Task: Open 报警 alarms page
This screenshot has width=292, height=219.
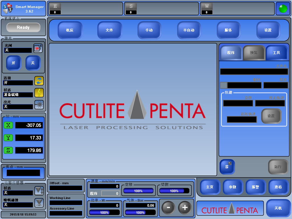Action: coord(255,187)
